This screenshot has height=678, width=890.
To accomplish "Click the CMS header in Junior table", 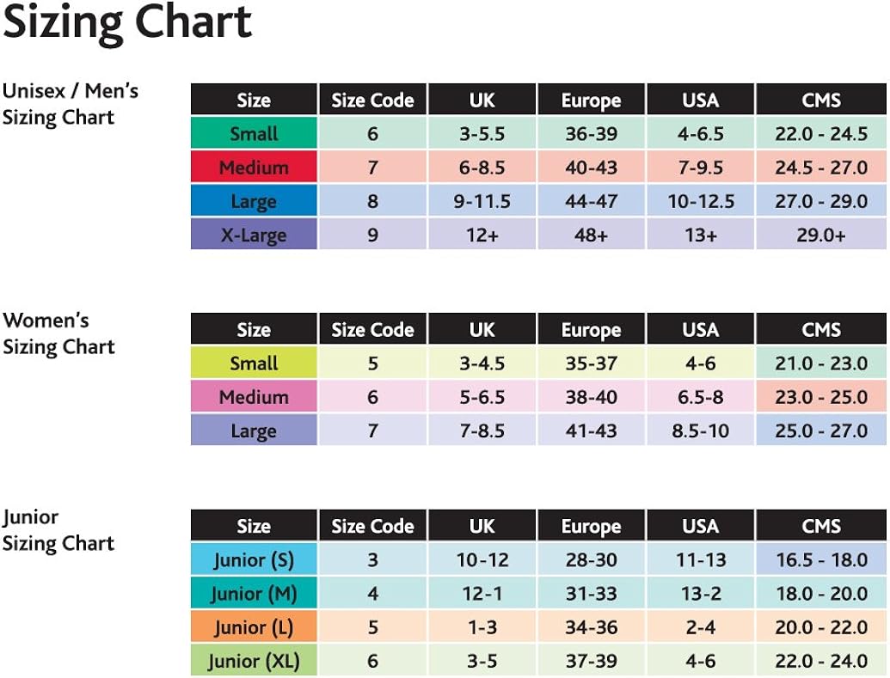I will point(820,526).
